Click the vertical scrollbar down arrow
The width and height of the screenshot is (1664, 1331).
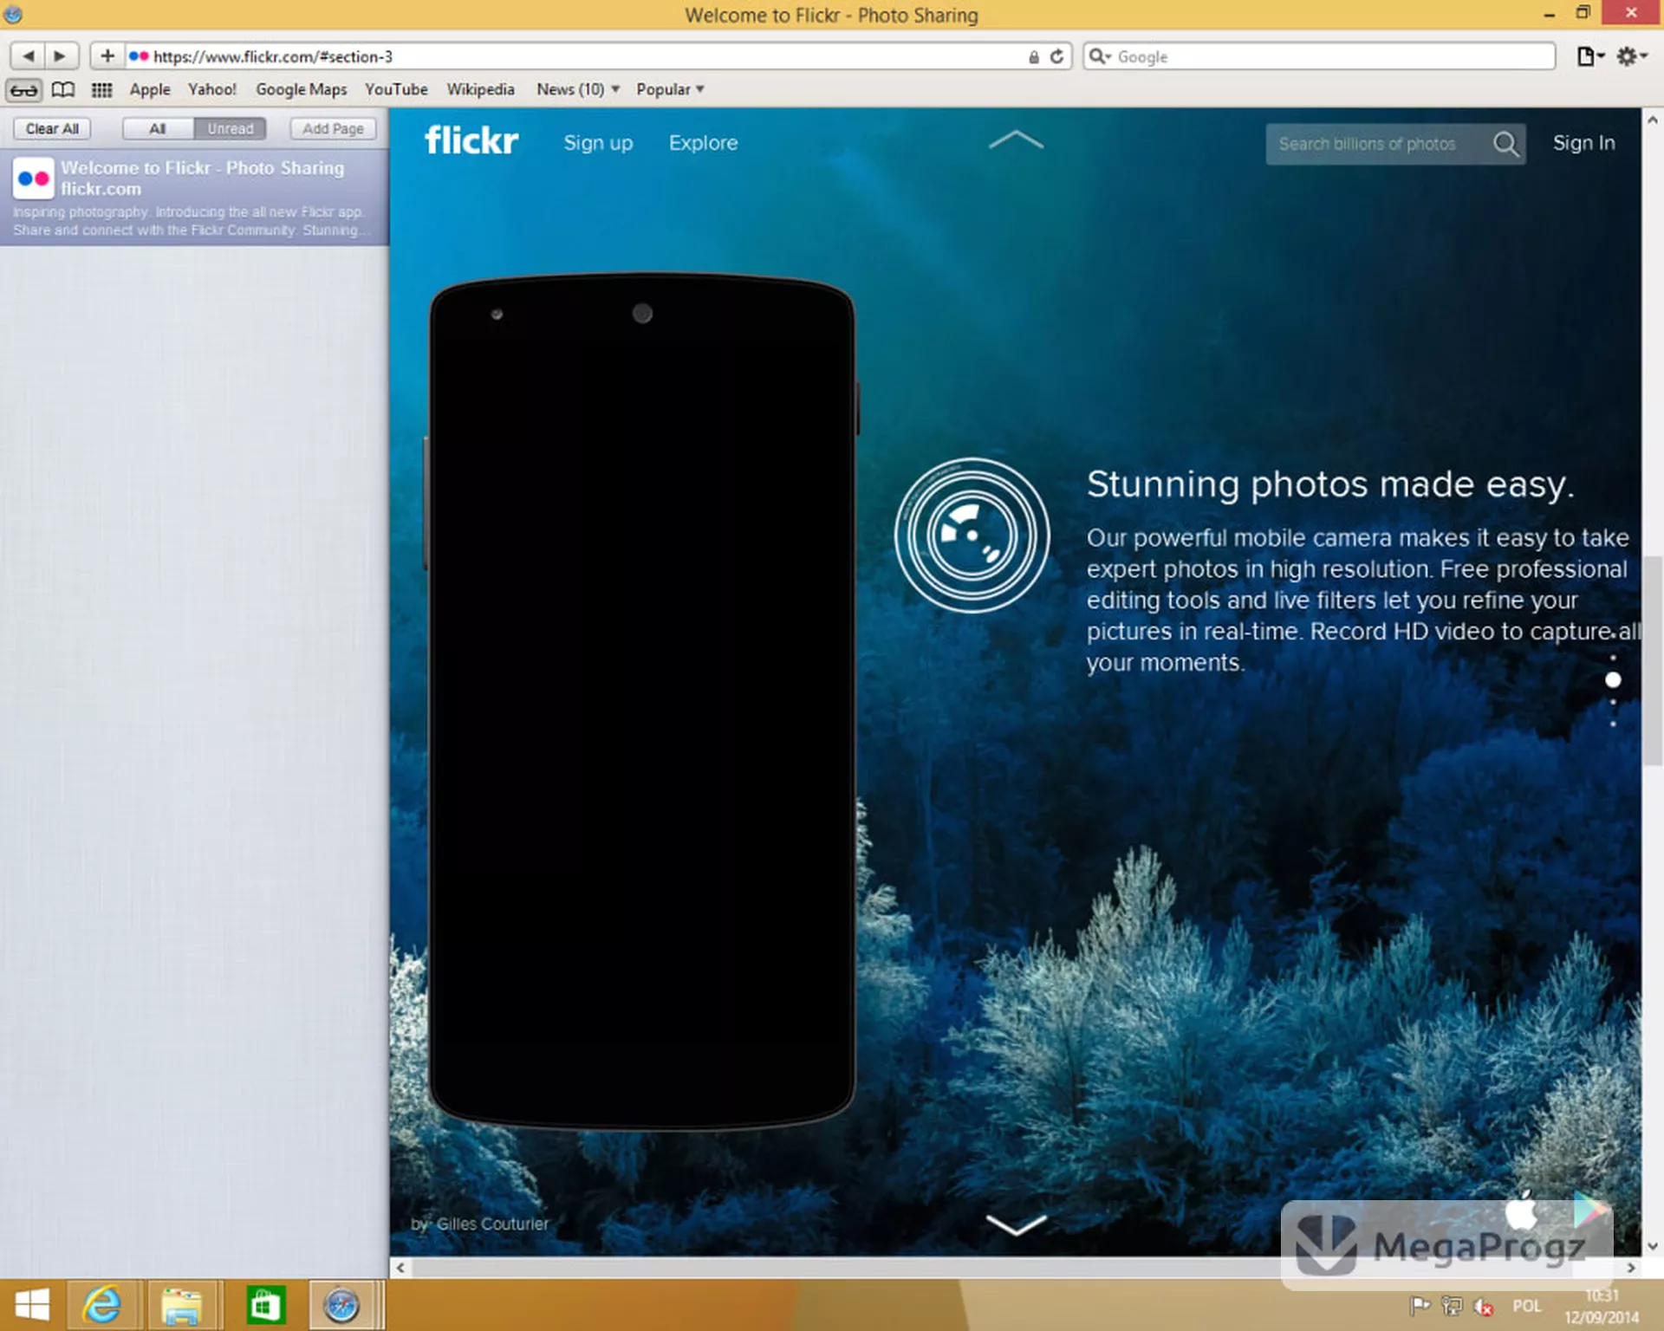[x=1653, y=1246]
